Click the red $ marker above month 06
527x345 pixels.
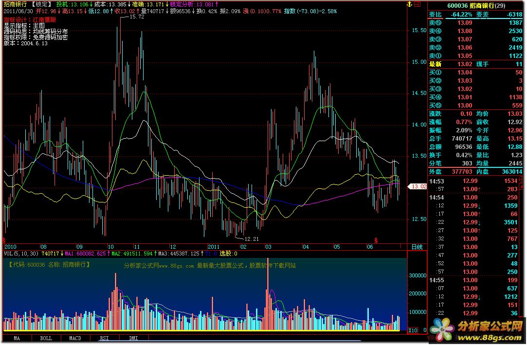376,240
